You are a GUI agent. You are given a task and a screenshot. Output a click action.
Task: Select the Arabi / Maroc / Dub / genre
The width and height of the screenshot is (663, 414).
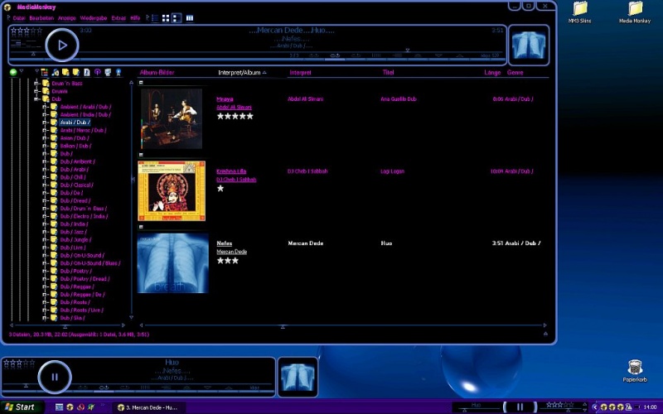83,130
